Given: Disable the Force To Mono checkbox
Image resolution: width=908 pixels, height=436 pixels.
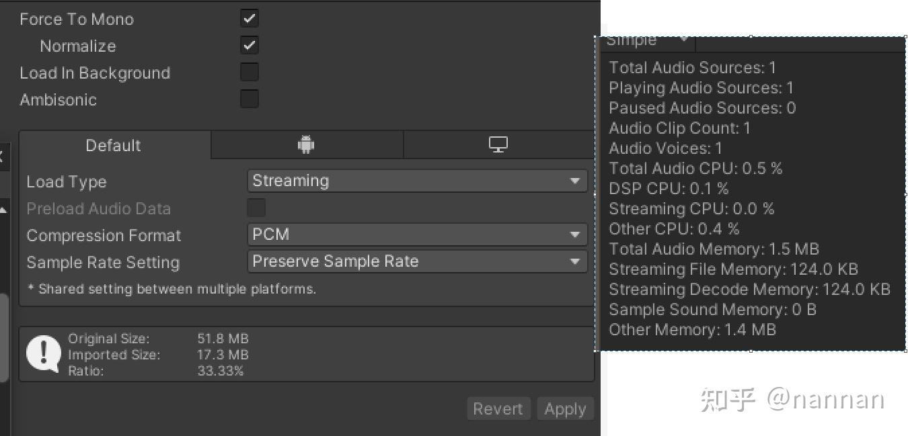Looking at the screenshot, I should pyautogui.click(x=250, y=19).
